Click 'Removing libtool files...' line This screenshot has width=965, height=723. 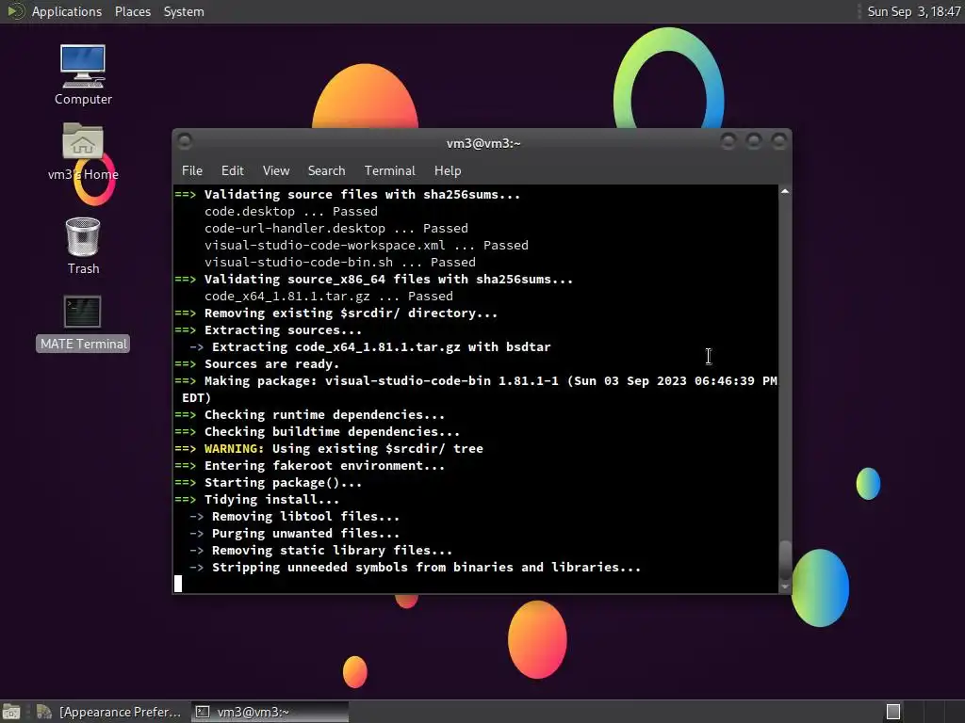pos(306,517)
